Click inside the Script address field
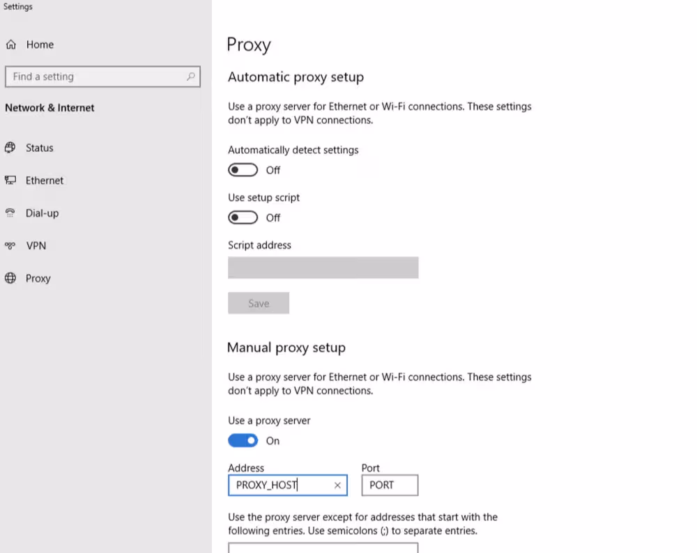The width and height of the screenshot is (697, 553). [323, 267]
